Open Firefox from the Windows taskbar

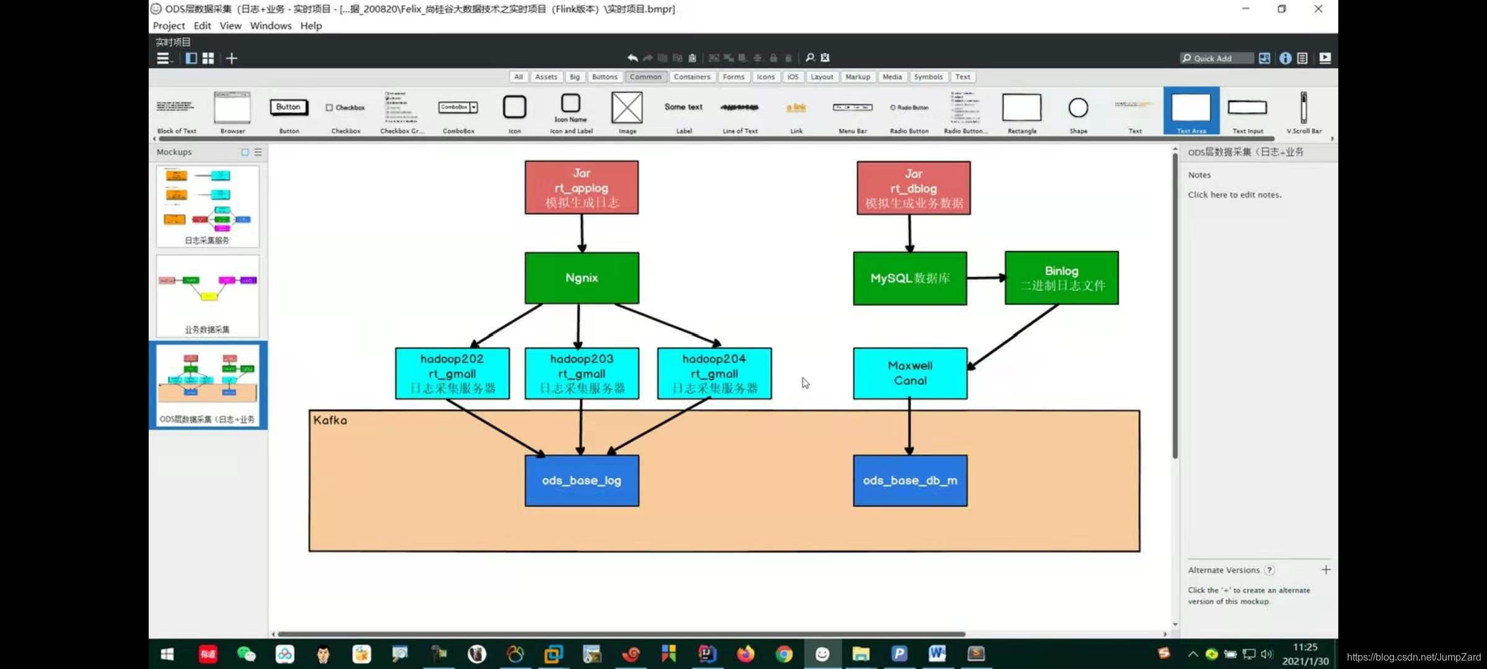click(x=745, y=654)
